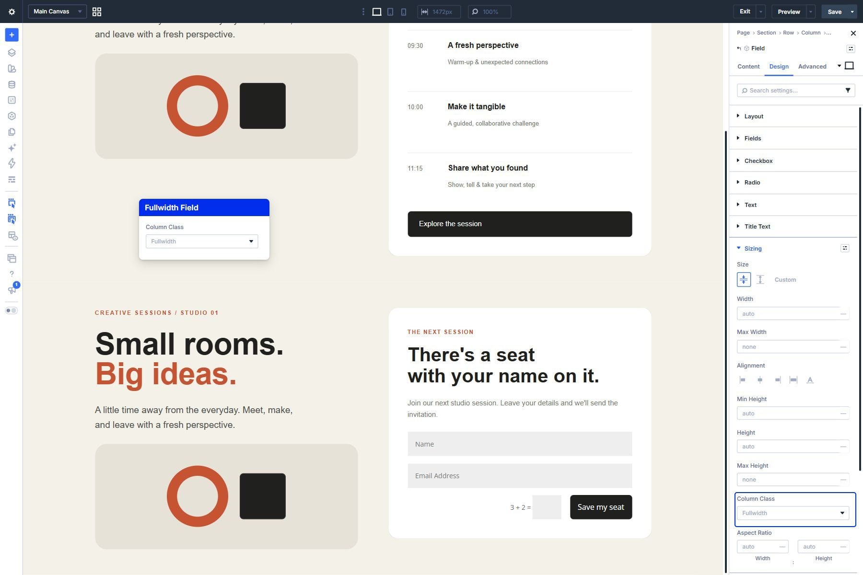Click the Save my seat button

point(601,507)
